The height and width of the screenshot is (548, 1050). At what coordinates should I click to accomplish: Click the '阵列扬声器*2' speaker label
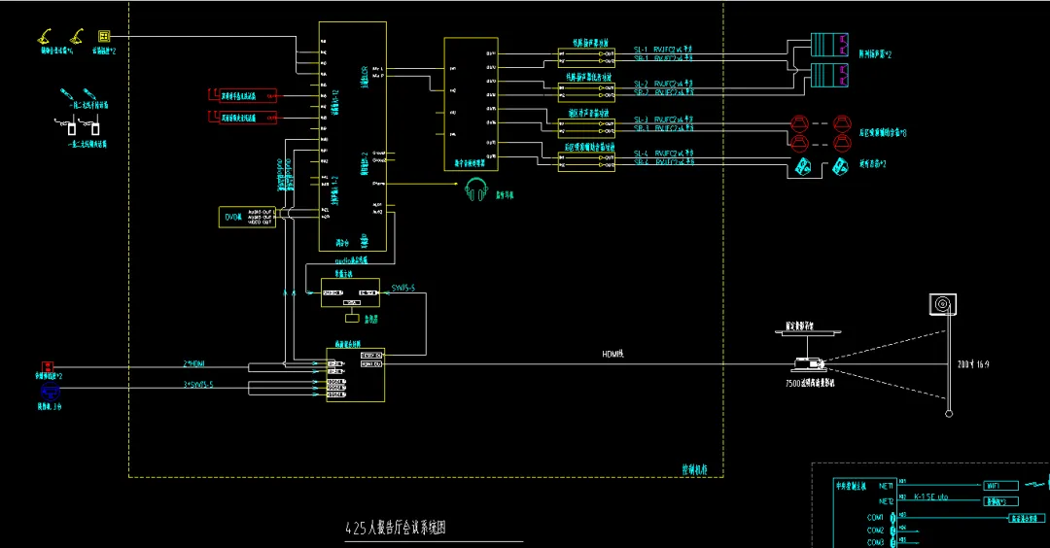(x=875, y=54)
